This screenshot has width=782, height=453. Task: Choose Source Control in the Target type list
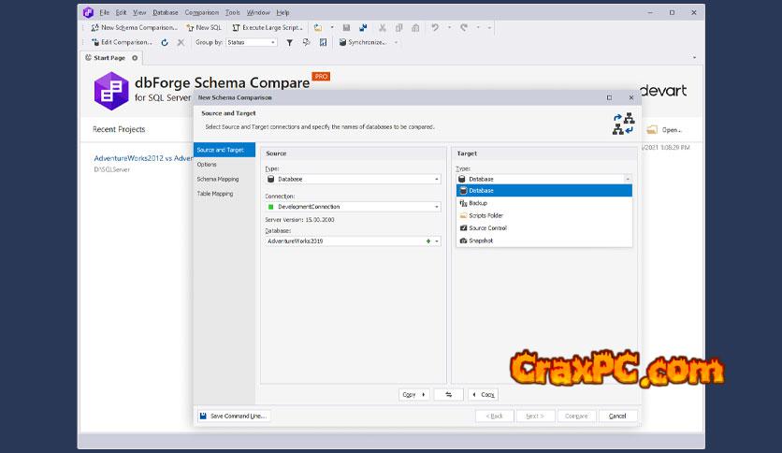coord(544,228)
